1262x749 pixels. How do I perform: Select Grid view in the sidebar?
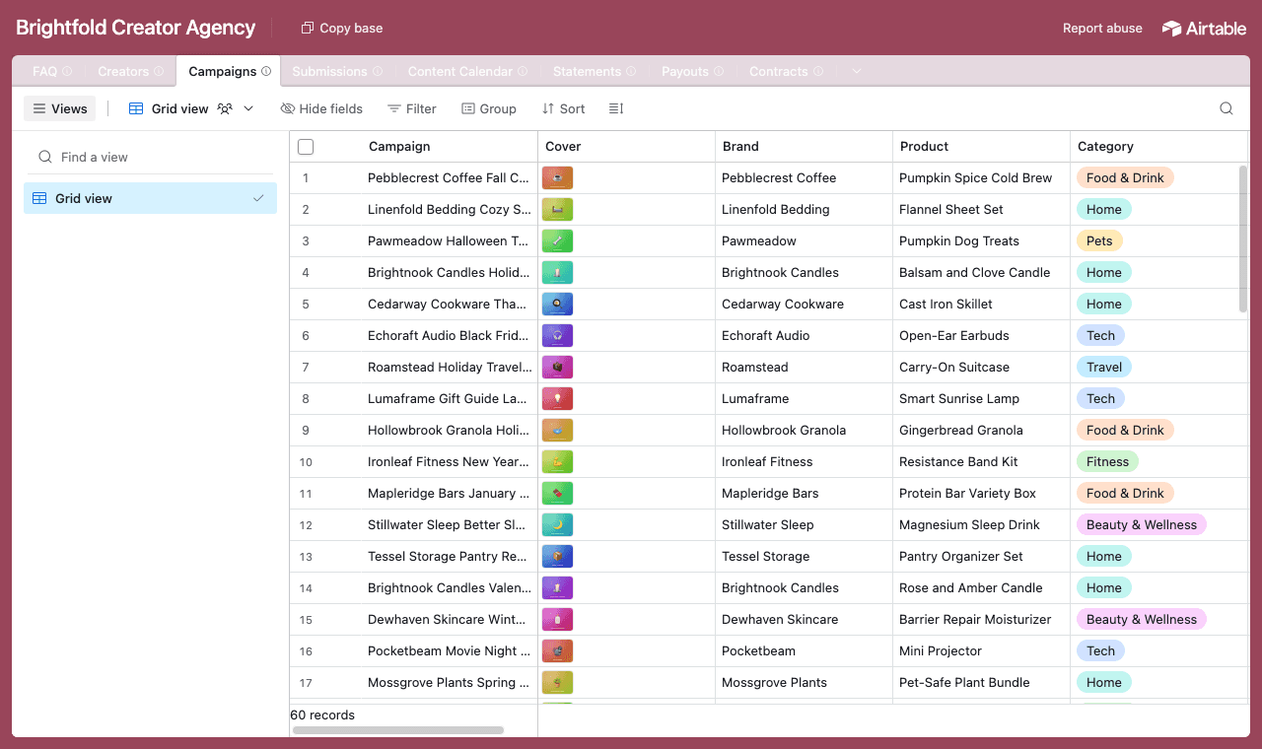click(x=150, y=198)
